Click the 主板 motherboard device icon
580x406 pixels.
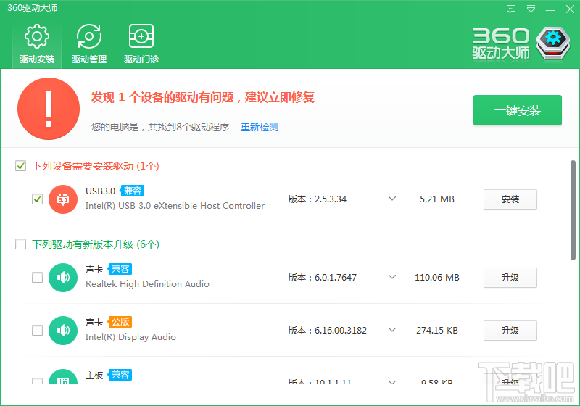tap(63, 377)
